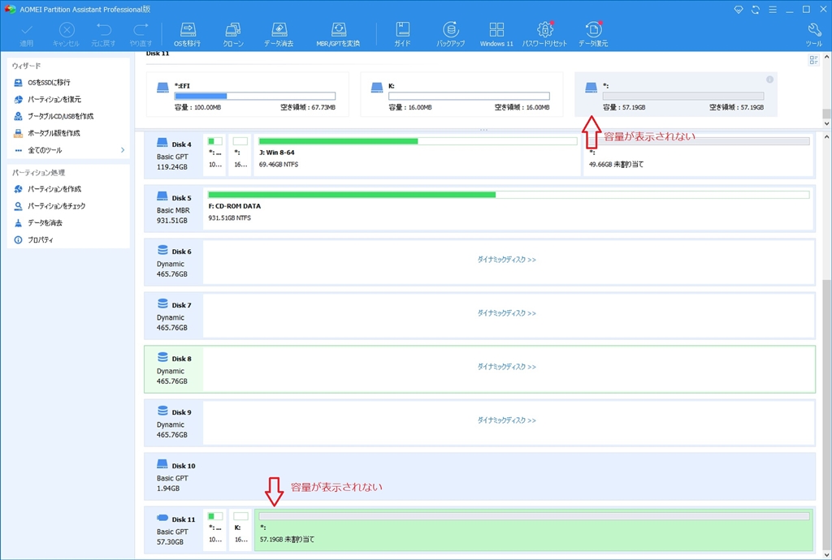Select Disk 10 Basic GPT header
The image size is (832, 560).
[x=174, y=476]
